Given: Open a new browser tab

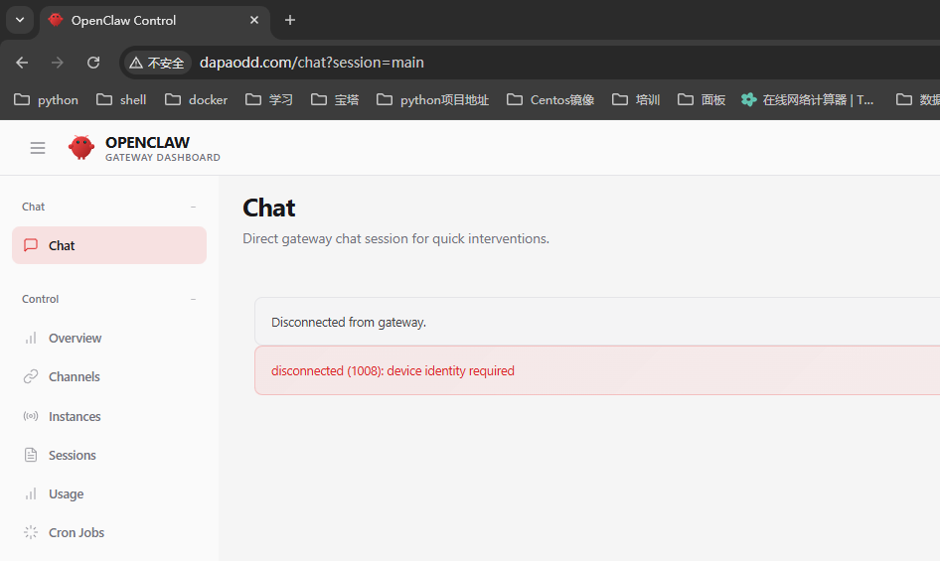Looking at the screenshot, I should (290, 20).
